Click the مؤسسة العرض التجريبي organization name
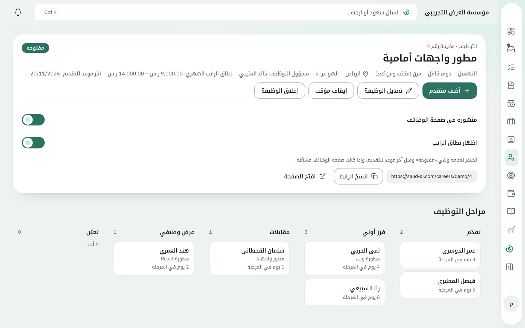 coord(457,12)
